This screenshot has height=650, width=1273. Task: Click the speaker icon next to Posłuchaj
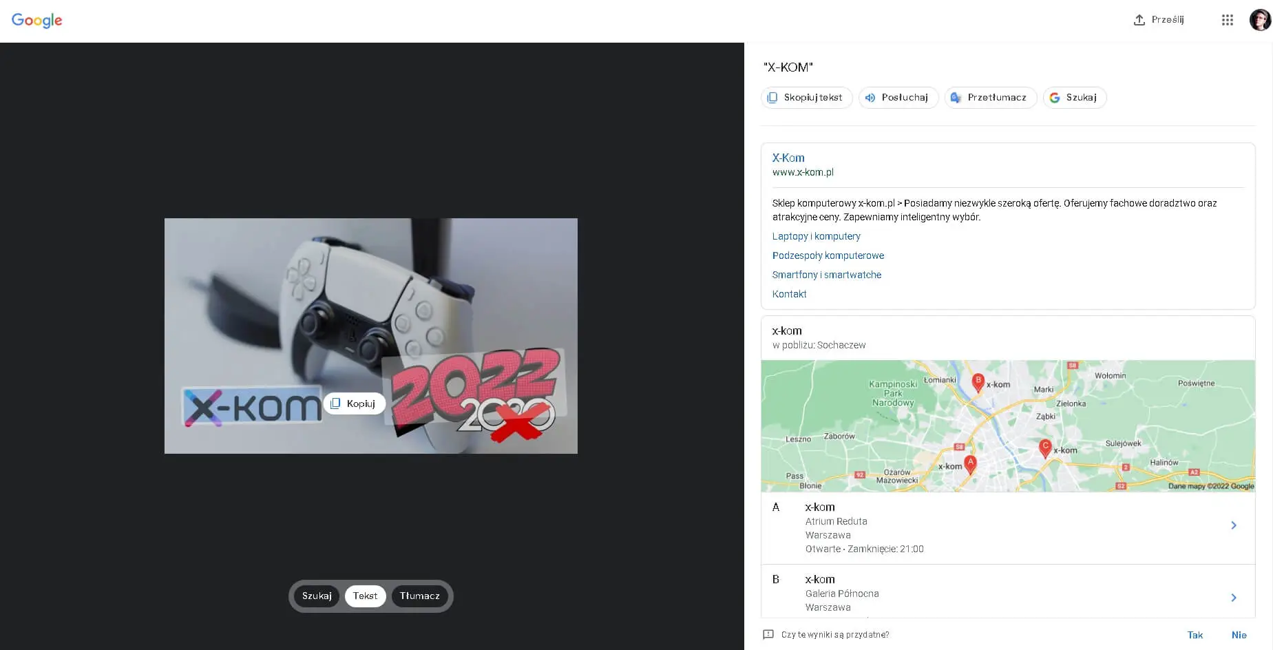point(870,97)
